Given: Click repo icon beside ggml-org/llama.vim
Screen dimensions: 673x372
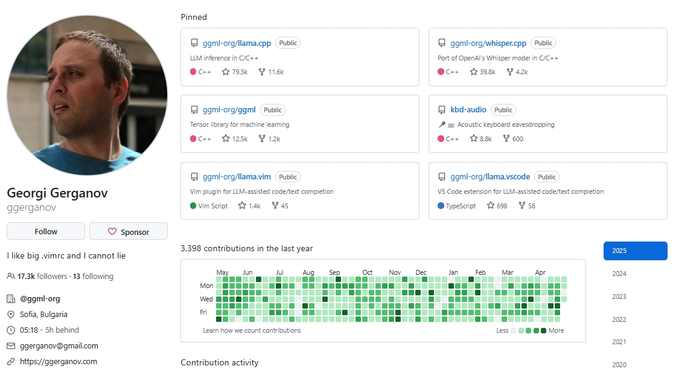Looking at the screenshot, I should pos(194,177).
